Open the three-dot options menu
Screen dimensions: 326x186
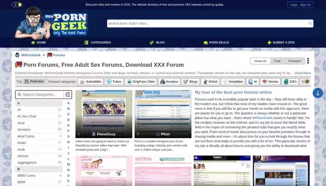click(x=308, y=61)
